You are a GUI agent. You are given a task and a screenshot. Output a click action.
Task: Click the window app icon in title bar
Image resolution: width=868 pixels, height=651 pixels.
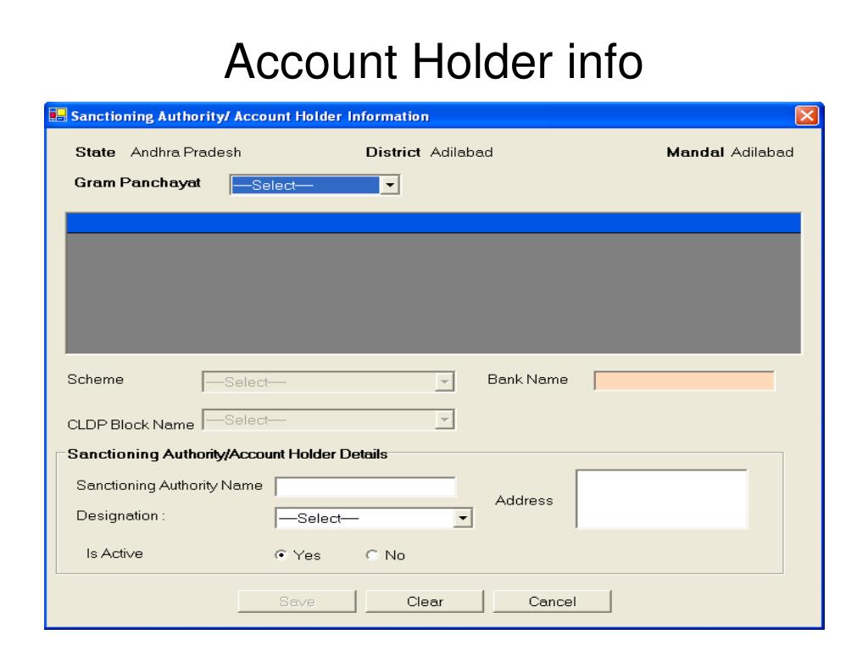coord(58,115)
